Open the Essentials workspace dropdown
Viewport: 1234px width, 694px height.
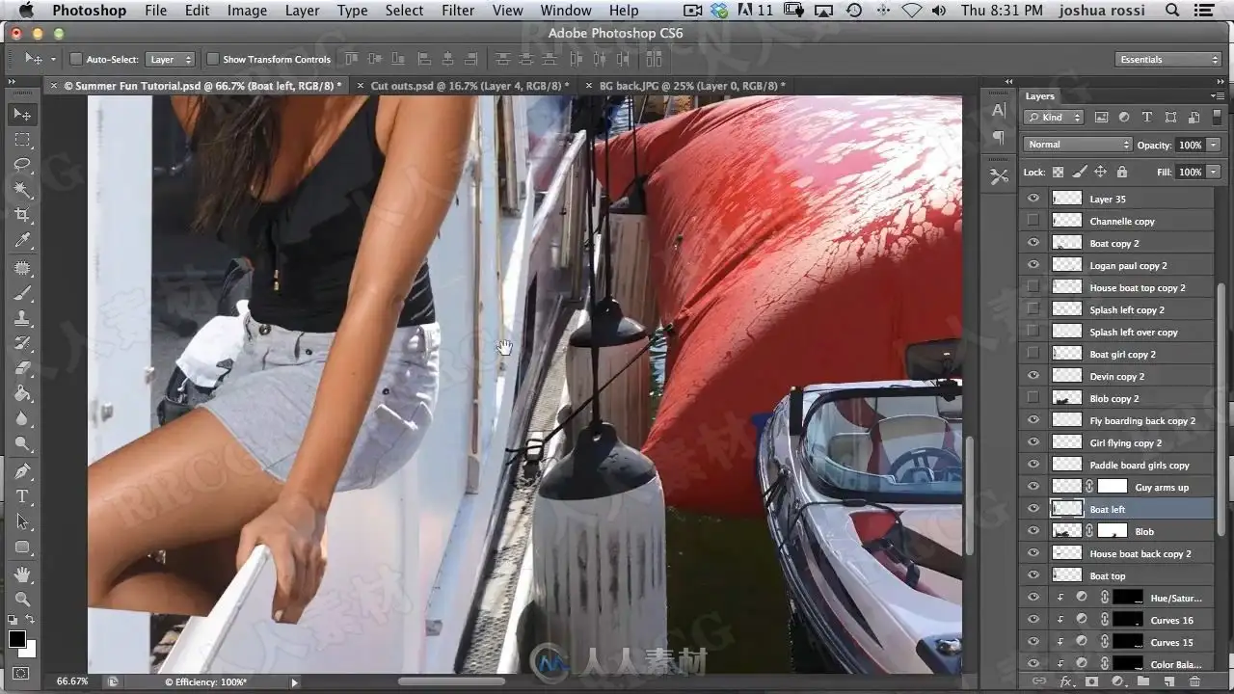[1169, 60]
